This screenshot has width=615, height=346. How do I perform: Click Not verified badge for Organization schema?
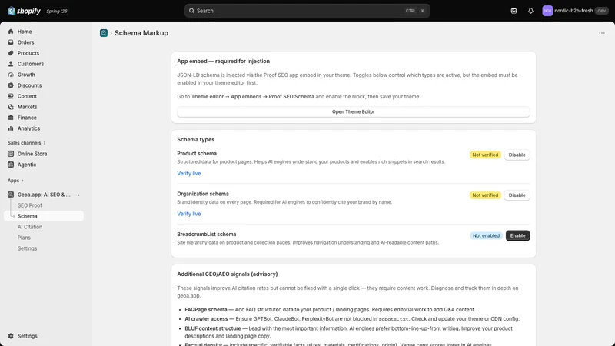pyautogui.click(x=485, y=195)
